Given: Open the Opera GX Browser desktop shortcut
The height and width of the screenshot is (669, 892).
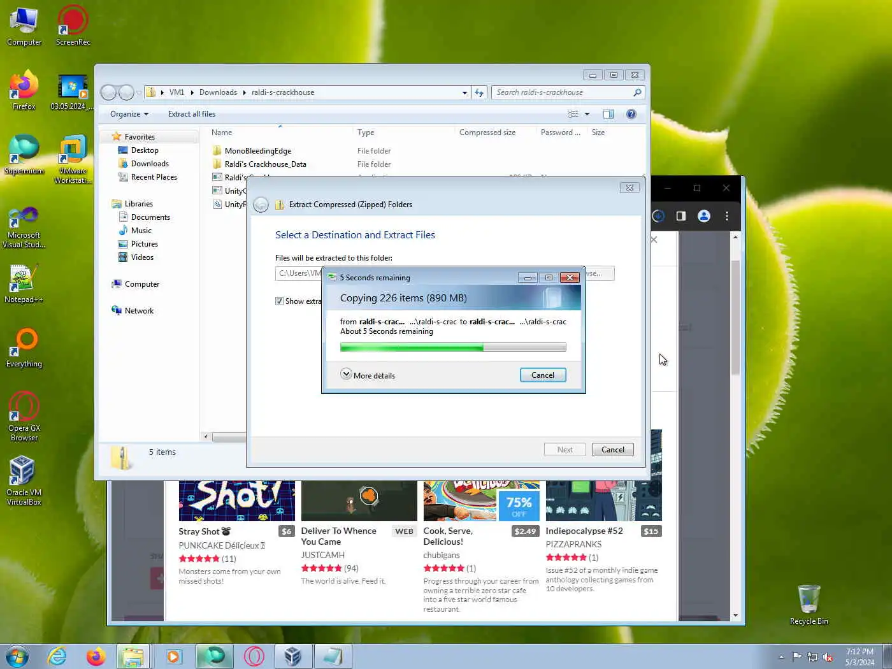Looking at the screenshot, I should point(24,417).
